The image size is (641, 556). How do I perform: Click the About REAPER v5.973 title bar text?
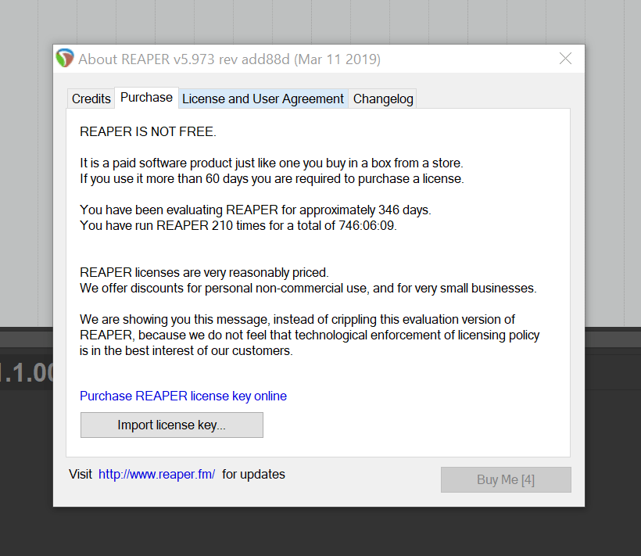point(229,59)
